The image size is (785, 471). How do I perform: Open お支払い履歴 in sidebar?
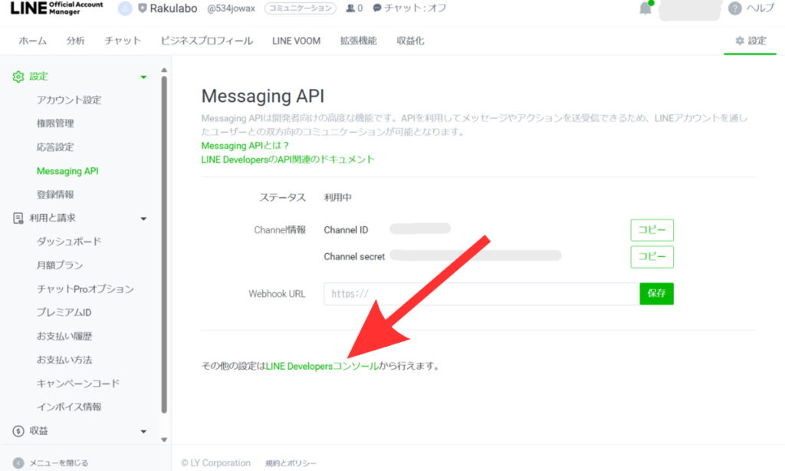coord(64,336)
